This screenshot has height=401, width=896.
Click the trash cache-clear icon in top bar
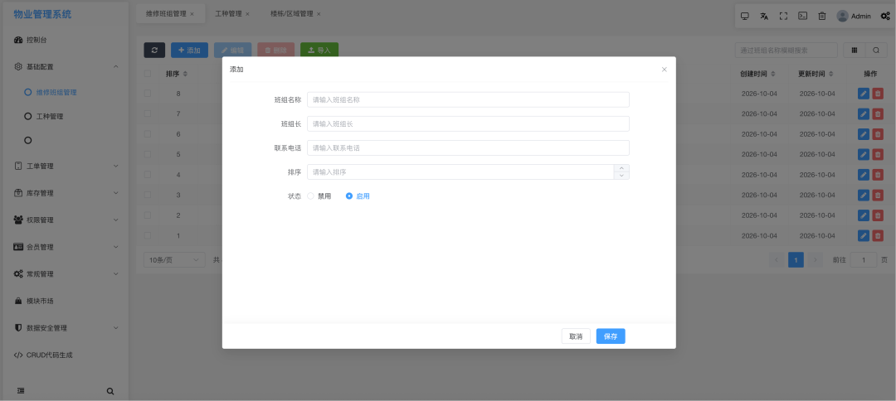point(821,16)
